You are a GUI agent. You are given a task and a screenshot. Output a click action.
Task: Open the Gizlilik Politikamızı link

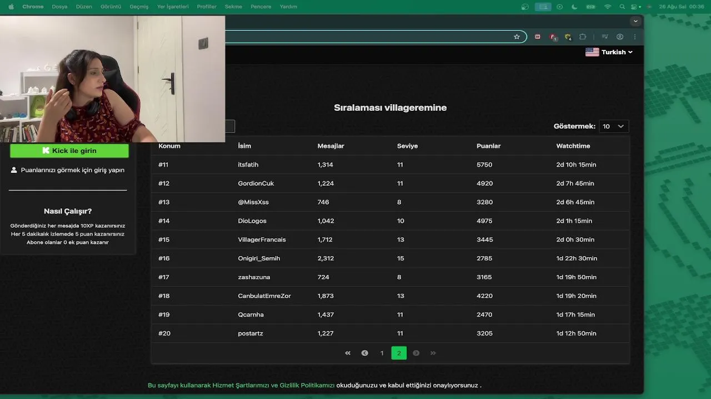[307, 385]
